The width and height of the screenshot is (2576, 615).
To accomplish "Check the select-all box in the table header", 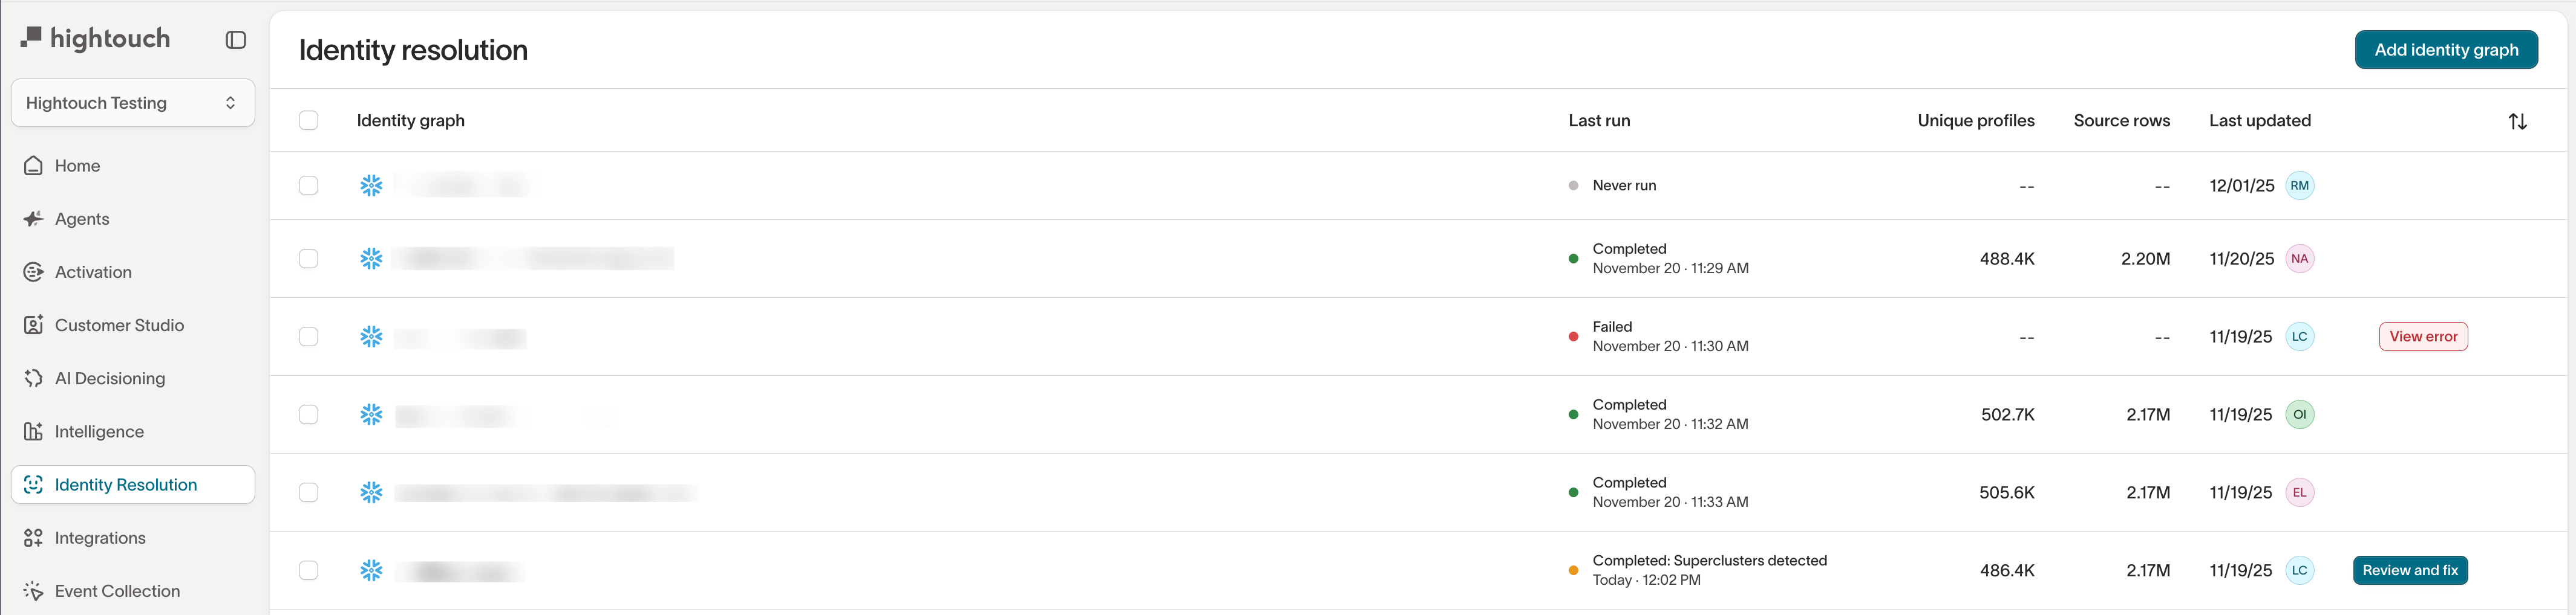I will pyautogui.click(x=309, y=120).
